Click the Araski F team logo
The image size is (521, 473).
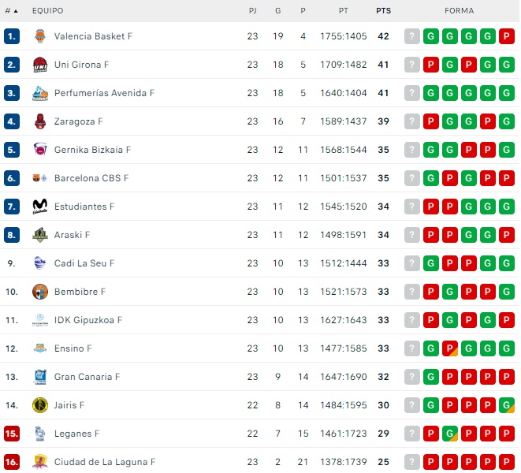coord(40,235)
